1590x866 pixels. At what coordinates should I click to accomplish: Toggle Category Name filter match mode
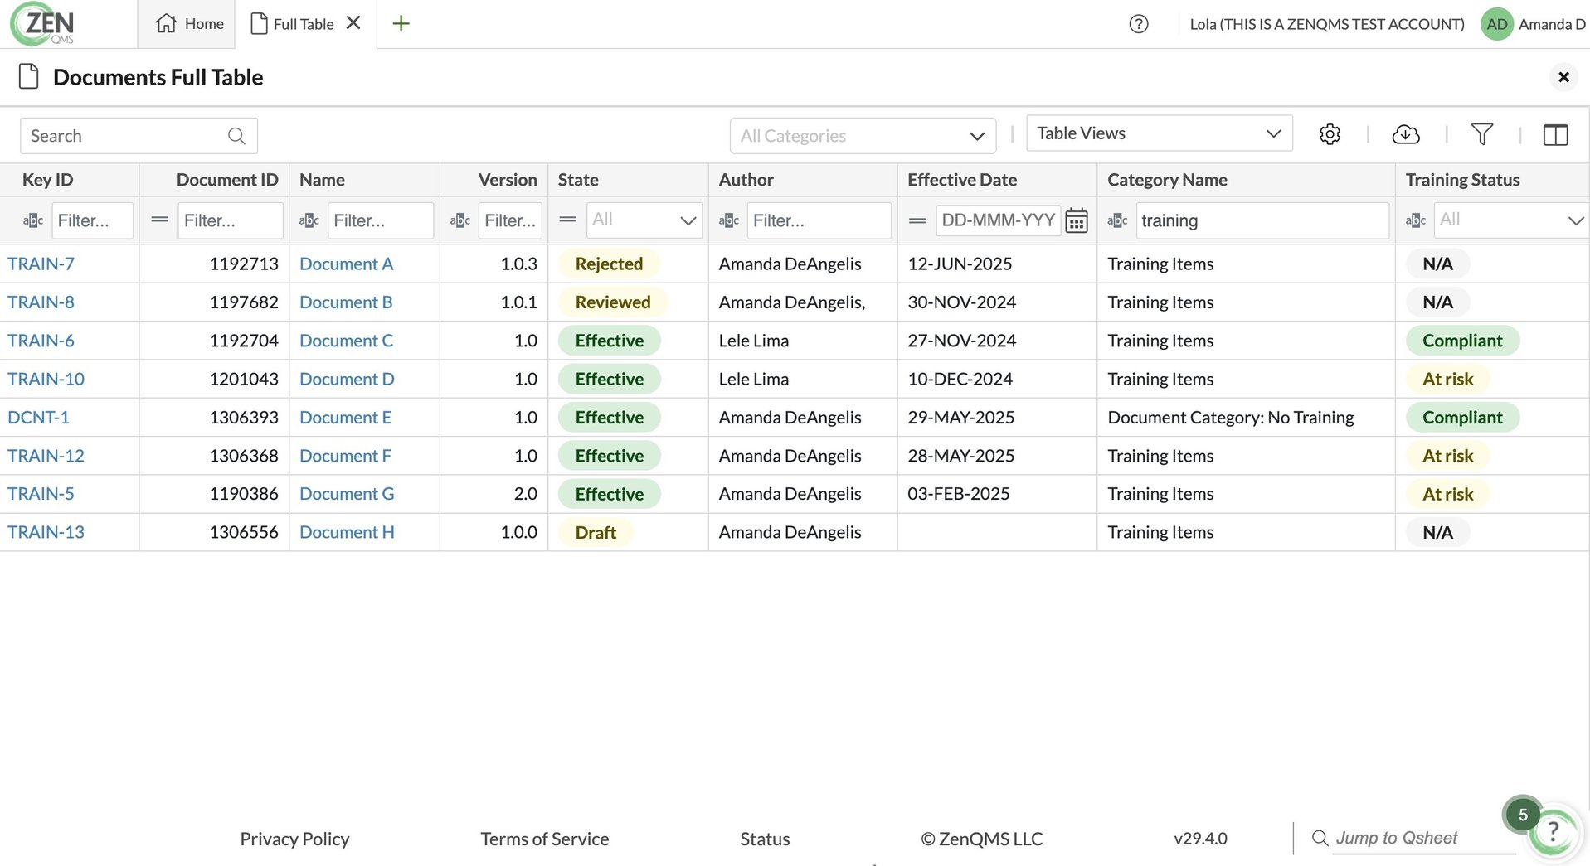click(x=1117, y=220)
